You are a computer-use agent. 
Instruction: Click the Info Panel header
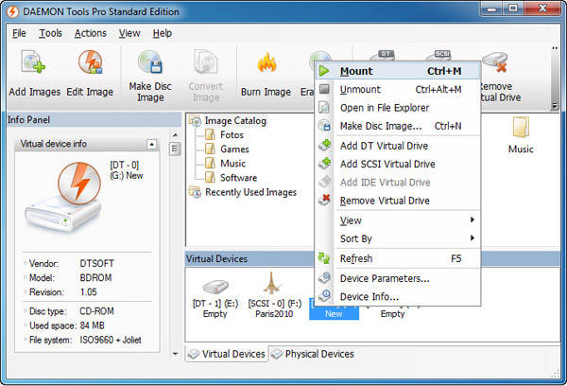tap(94, 119)
